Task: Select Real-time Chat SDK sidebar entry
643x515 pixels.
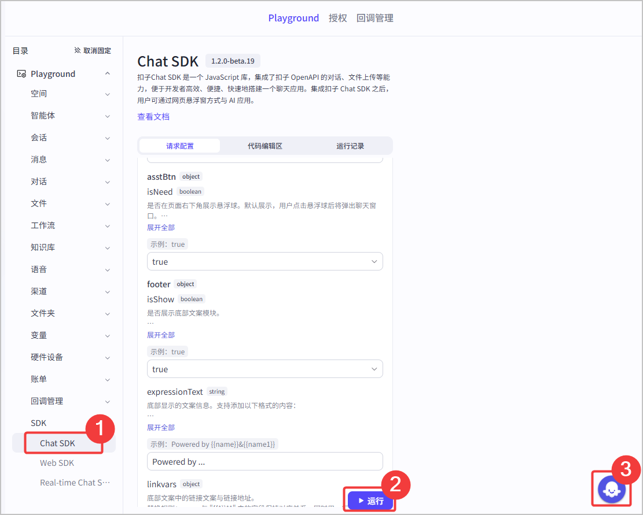Action: 75,483
